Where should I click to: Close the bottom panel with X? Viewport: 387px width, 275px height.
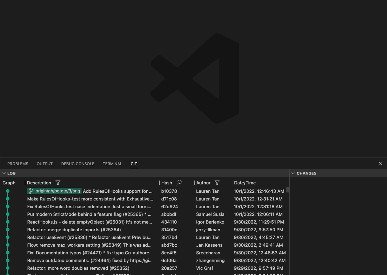(x=380, y=163)
